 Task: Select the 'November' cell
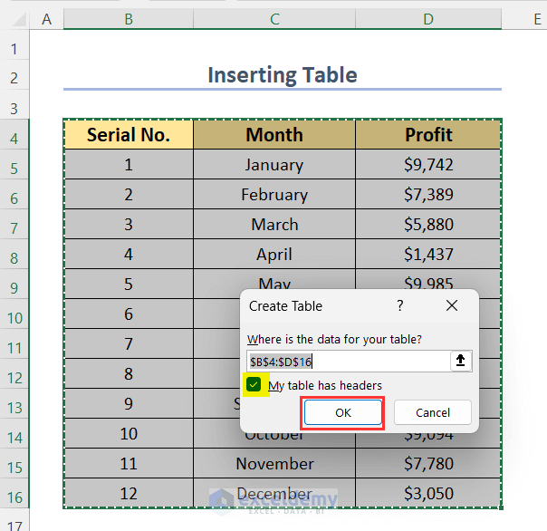coord(274,464)
